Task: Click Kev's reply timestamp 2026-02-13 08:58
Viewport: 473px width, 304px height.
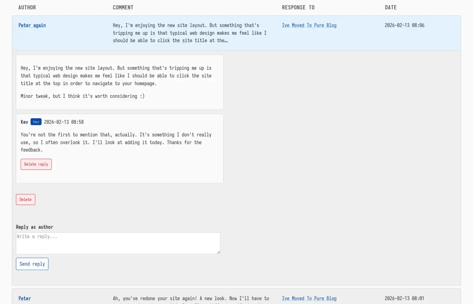Action: [63, 122]
